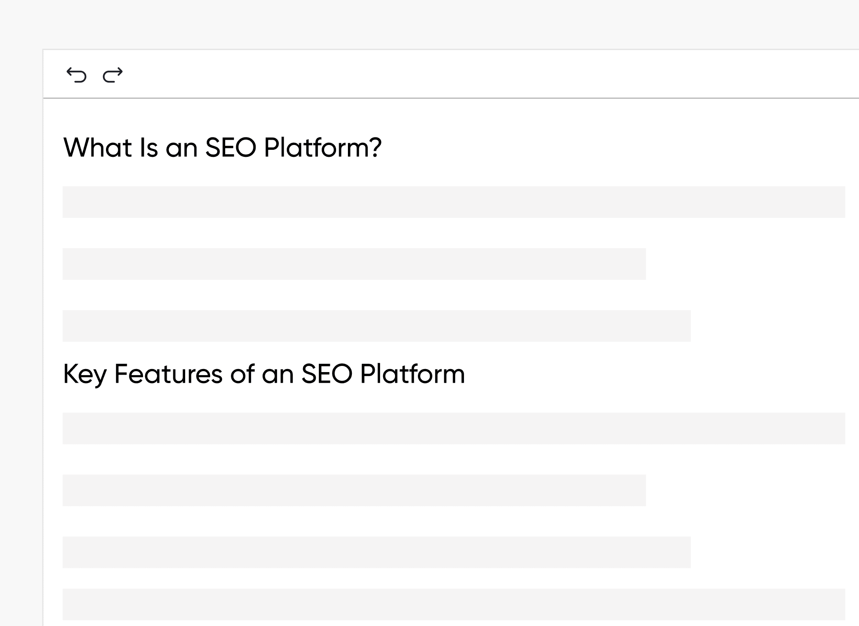Click second placeholder line under "Key Features" heading
Screen dimensions: 859x626
(x=354, y=490)
